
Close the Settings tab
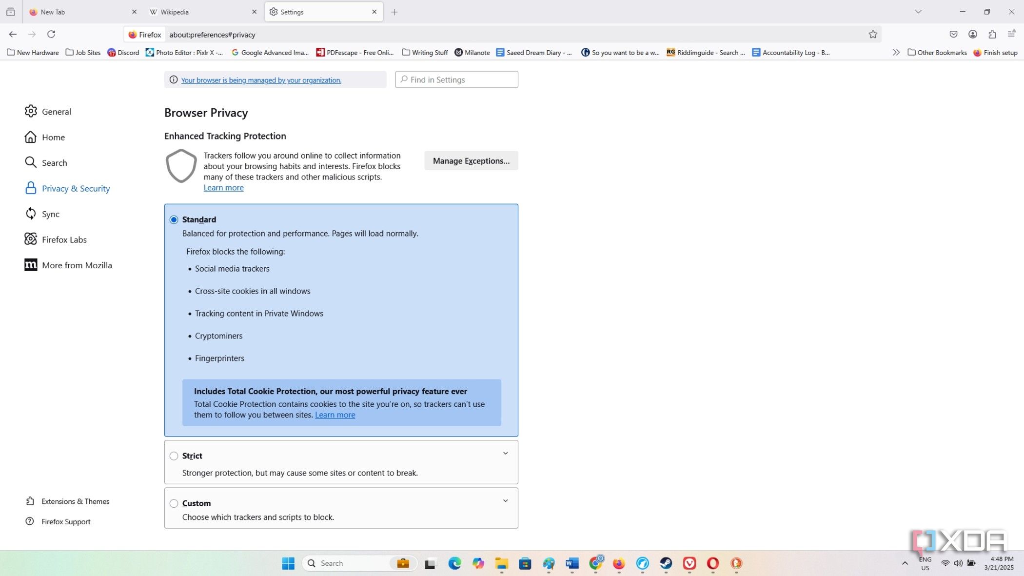(x=374, y=12)
